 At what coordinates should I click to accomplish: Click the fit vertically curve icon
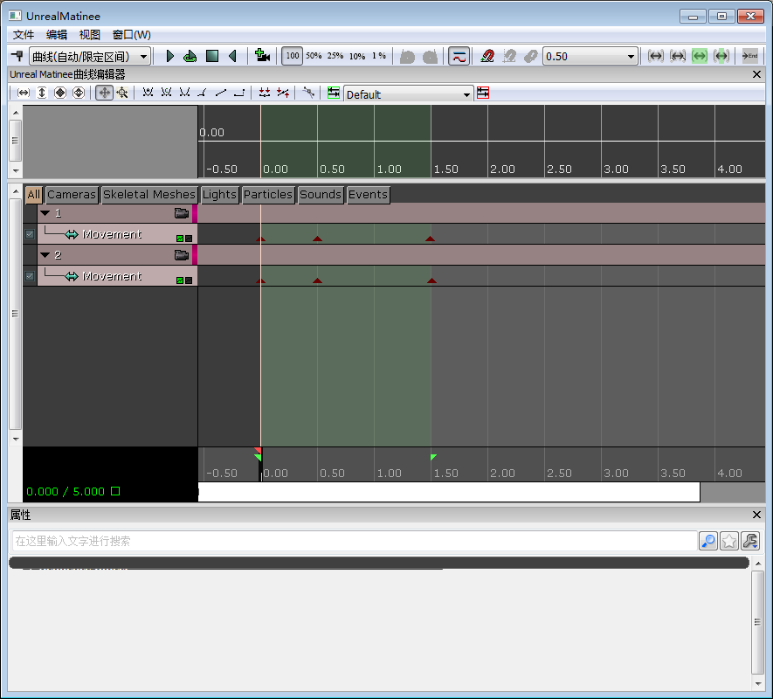pos(42,93)
